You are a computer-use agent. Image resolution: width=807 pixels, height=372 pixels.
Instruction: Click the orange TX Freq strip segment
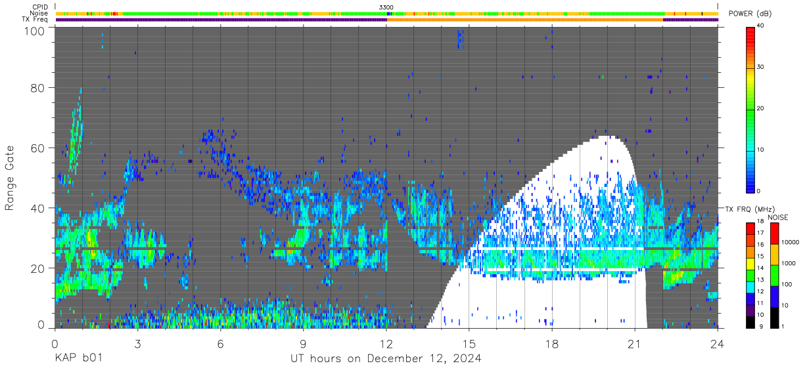tap(525, 20)
